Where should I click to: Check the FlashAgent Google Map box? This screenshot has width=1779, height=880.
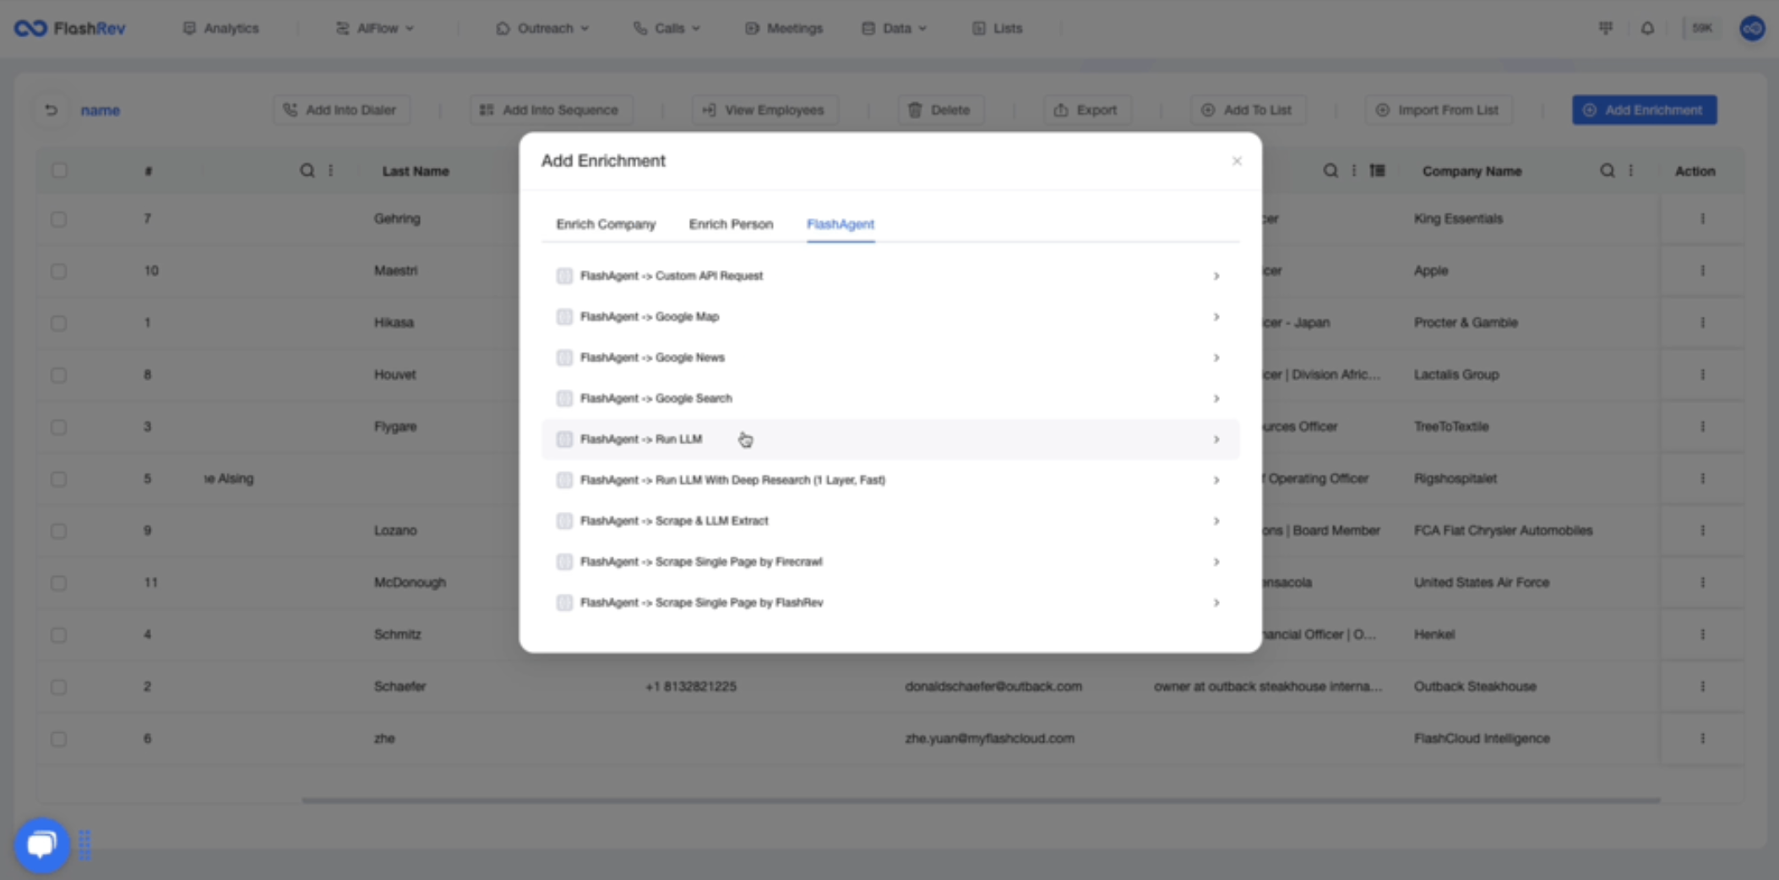[564, 317]
